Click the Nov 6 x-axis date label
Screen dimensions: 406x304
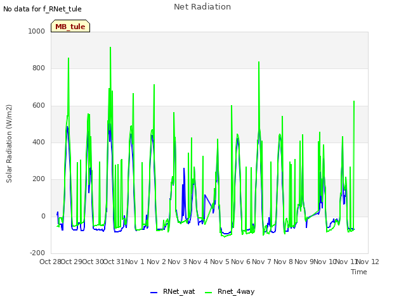point(240,262)
